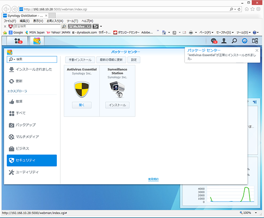Expand the favorites bar overflow chevron

[158, 31]
